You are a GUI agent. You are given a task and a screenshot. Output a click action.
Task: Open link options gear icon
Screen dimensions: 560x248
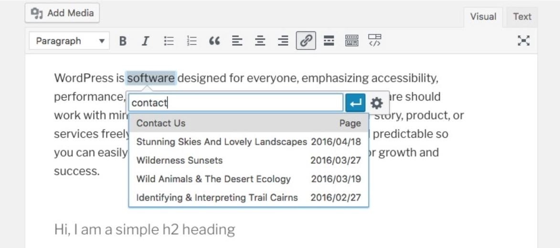coord(377,103)
